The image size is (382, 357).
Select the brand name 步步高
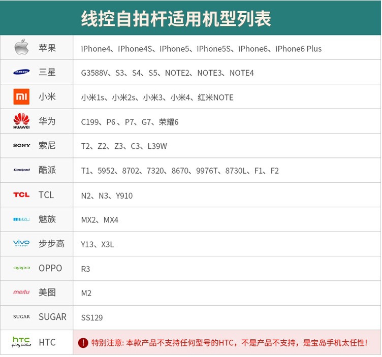(52, 244)
